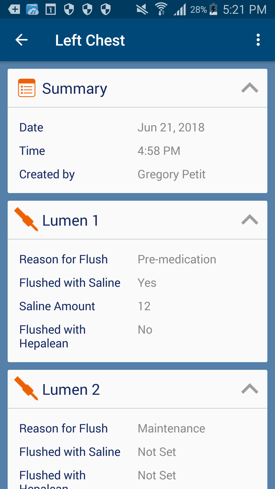The image size is (275, 489).
Task: Tap the Created by Gregory Petit value
Action: (x=171, y=174)
